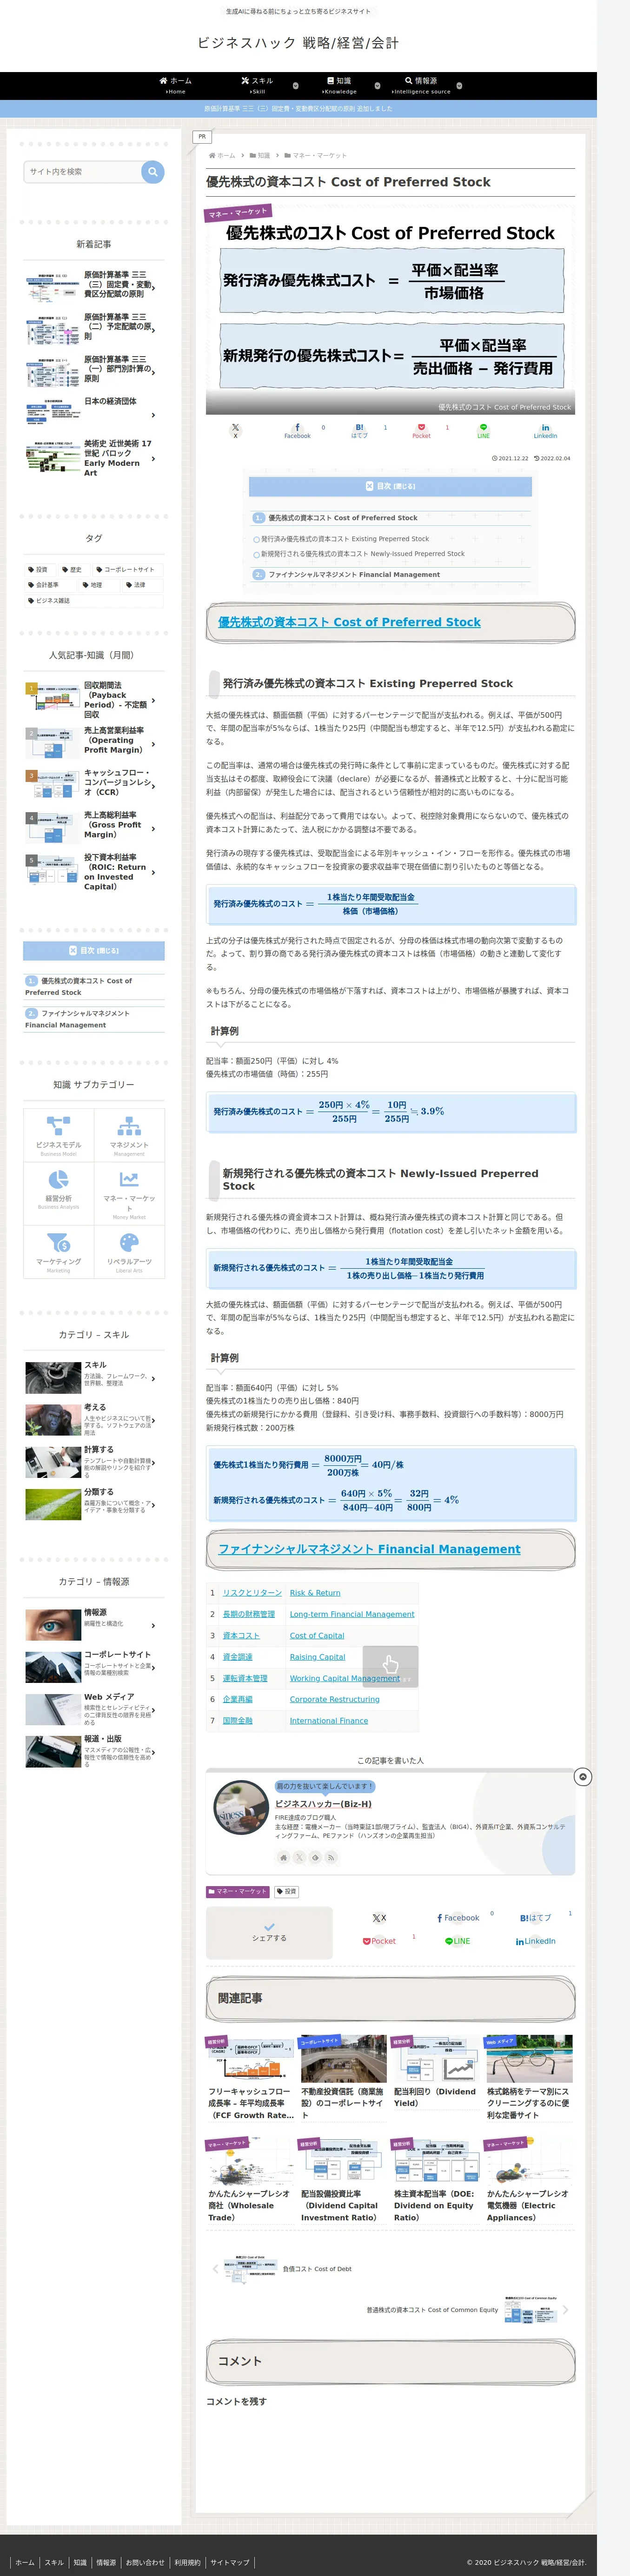Open スキル Skill in top navigation
Screen dimensions: 630x2576
257,86
